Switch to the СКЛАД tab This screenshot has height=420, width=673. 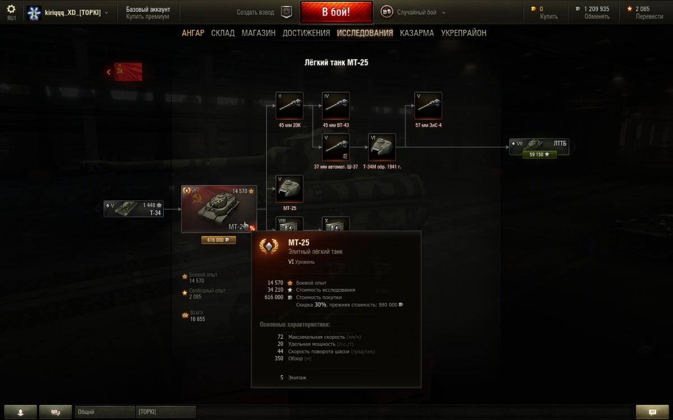223,33
